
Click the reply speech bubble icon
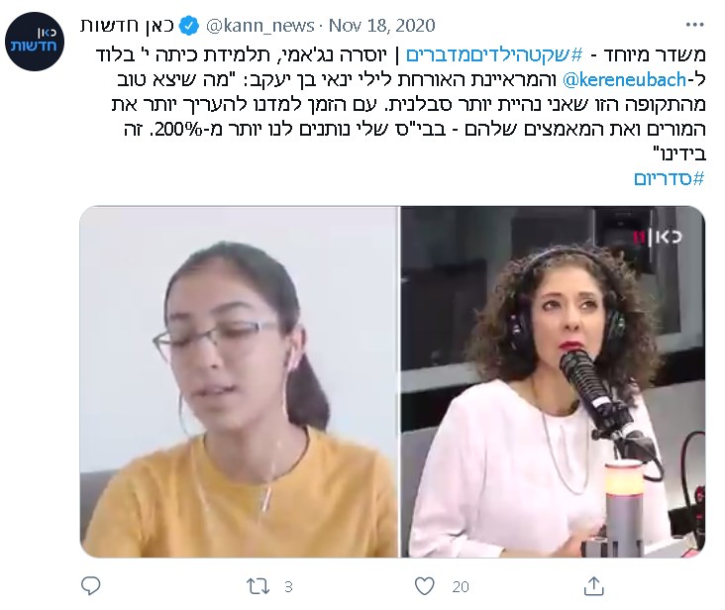[x=91, y=586]
